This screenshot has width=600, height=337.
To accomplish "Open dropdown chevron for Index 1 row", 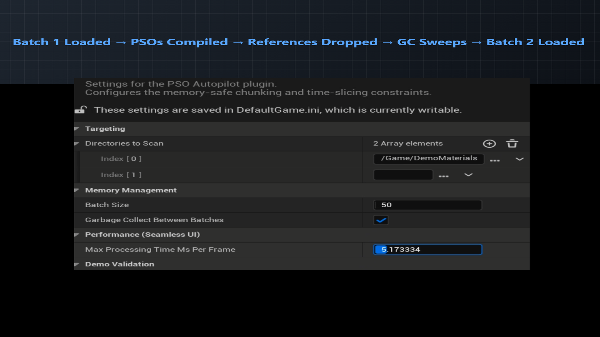I will pos(468,175).
